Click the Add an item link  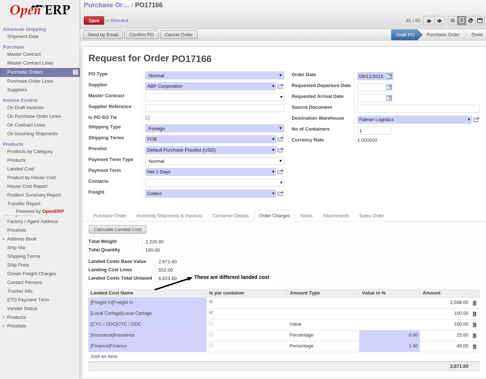[x=104, y=357]
